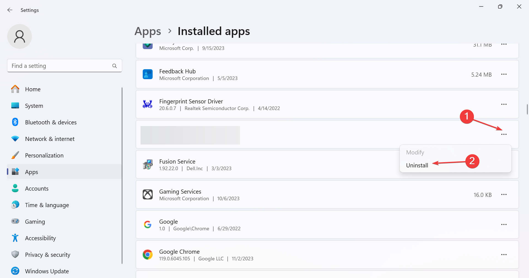Select Uninstall from the context menu

coord(417,165)
